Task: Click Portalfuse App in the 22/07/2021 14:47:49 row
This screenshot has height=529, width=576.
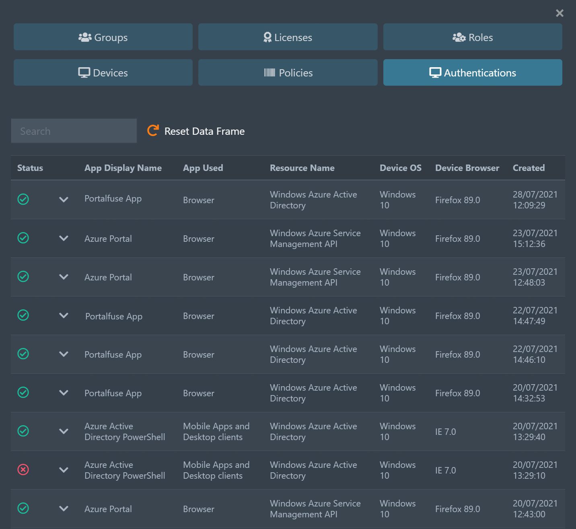Action: [114, 317]
